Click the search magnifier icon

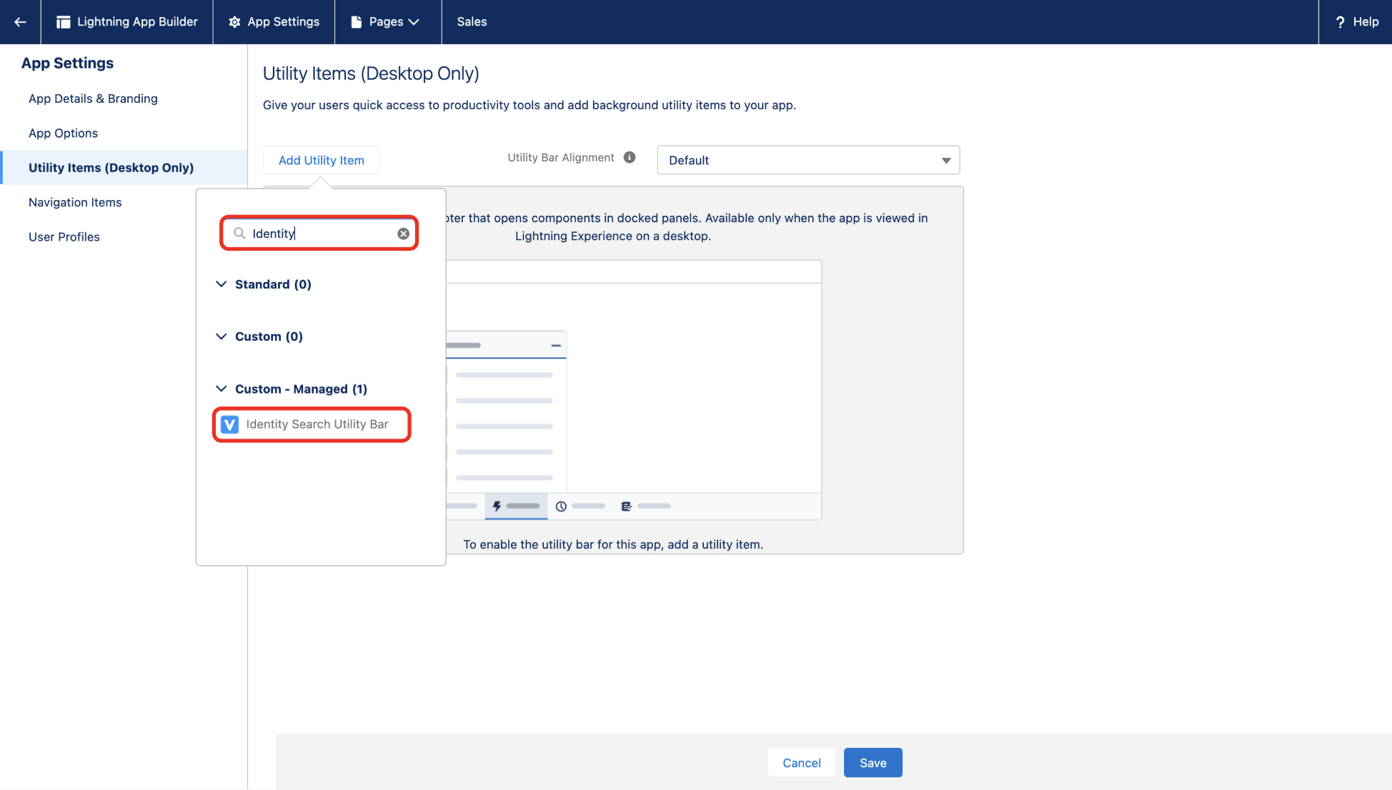point(239,234)
